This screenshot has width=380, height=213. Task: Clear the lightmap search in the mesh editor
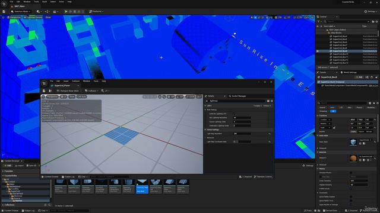pyautogui.click(x=207, y=101)
